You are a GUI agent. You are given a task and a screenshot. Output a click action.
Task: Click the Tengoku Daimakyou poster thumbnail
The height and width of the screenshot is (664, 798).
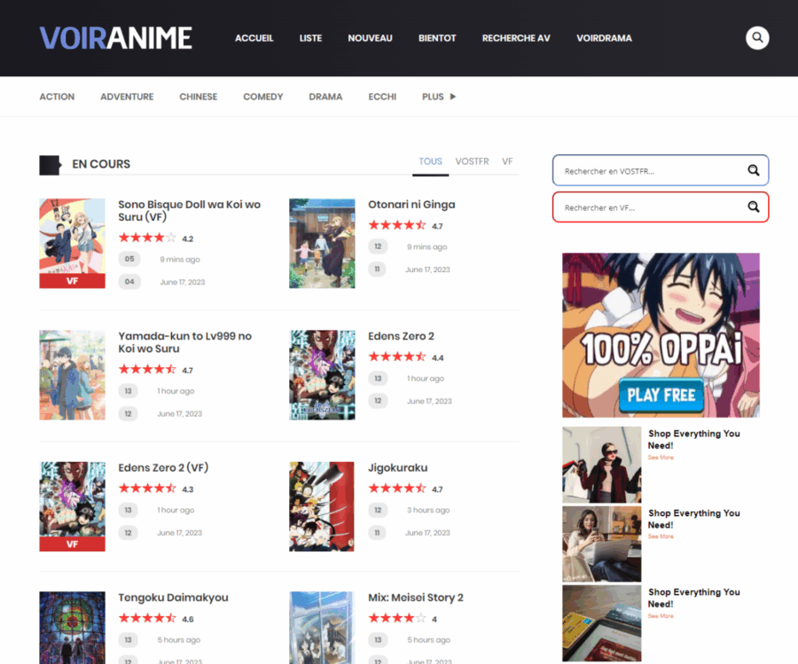[73, 628]
